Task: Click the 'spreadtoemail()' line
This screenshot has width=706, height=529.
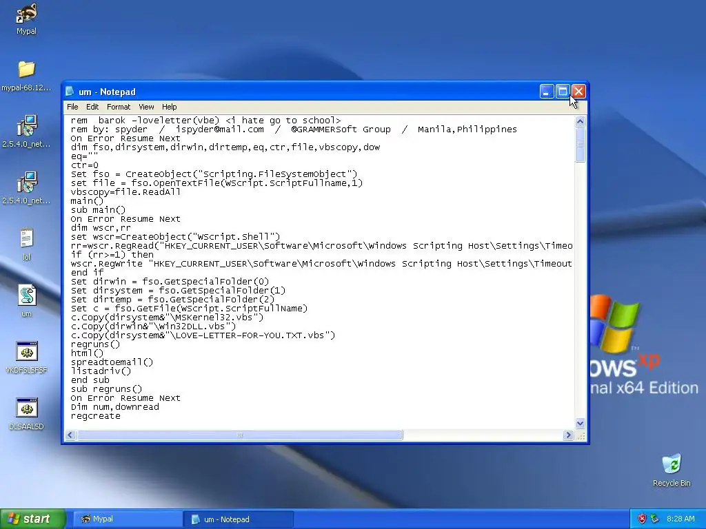Action: click(112, 362)
